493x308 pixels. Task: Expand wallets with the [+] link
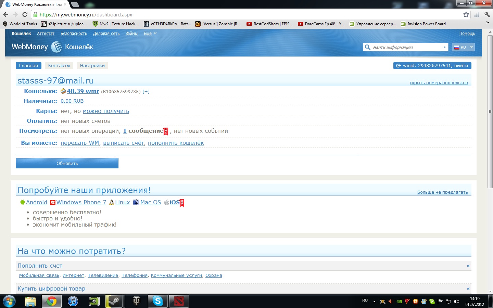pyautogui.click(x=146, y=91)
